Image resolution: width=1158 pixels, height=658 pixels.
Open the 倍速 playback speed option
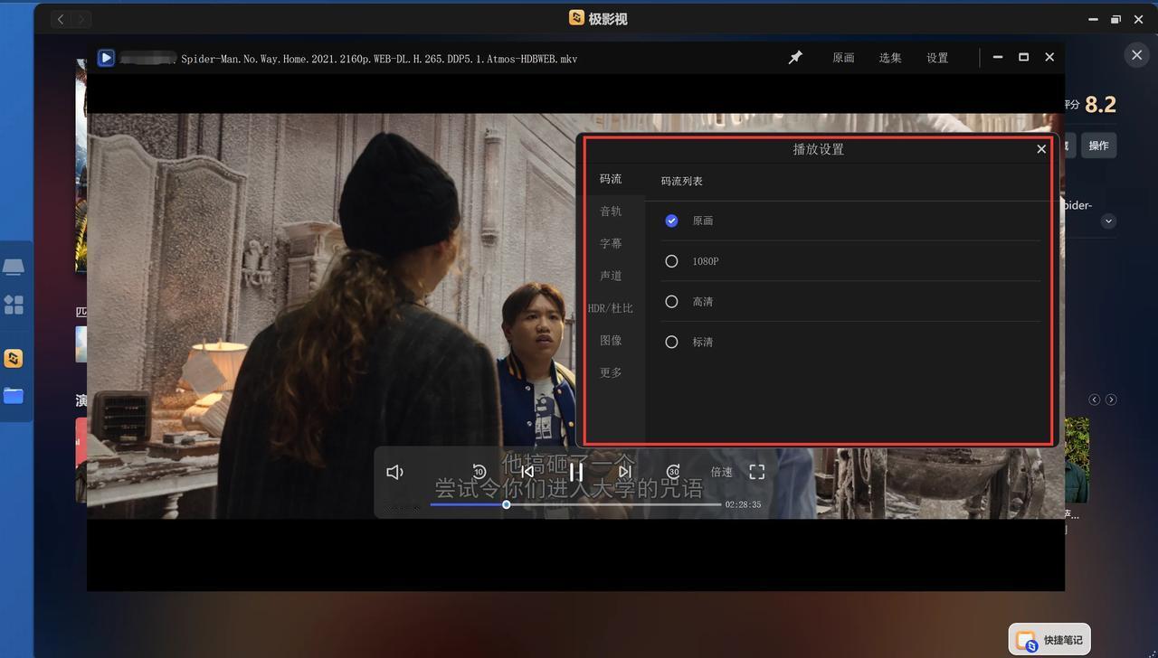pyautogui.click(x=722, y=472)
